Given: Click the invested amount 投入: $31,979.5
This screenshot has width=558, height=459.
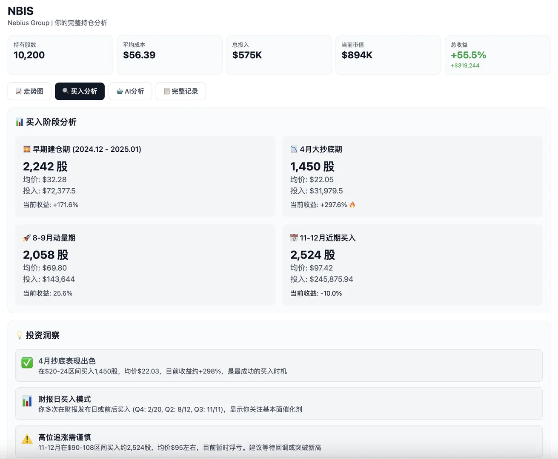Looking at the screenshot, I should point(317,191).
